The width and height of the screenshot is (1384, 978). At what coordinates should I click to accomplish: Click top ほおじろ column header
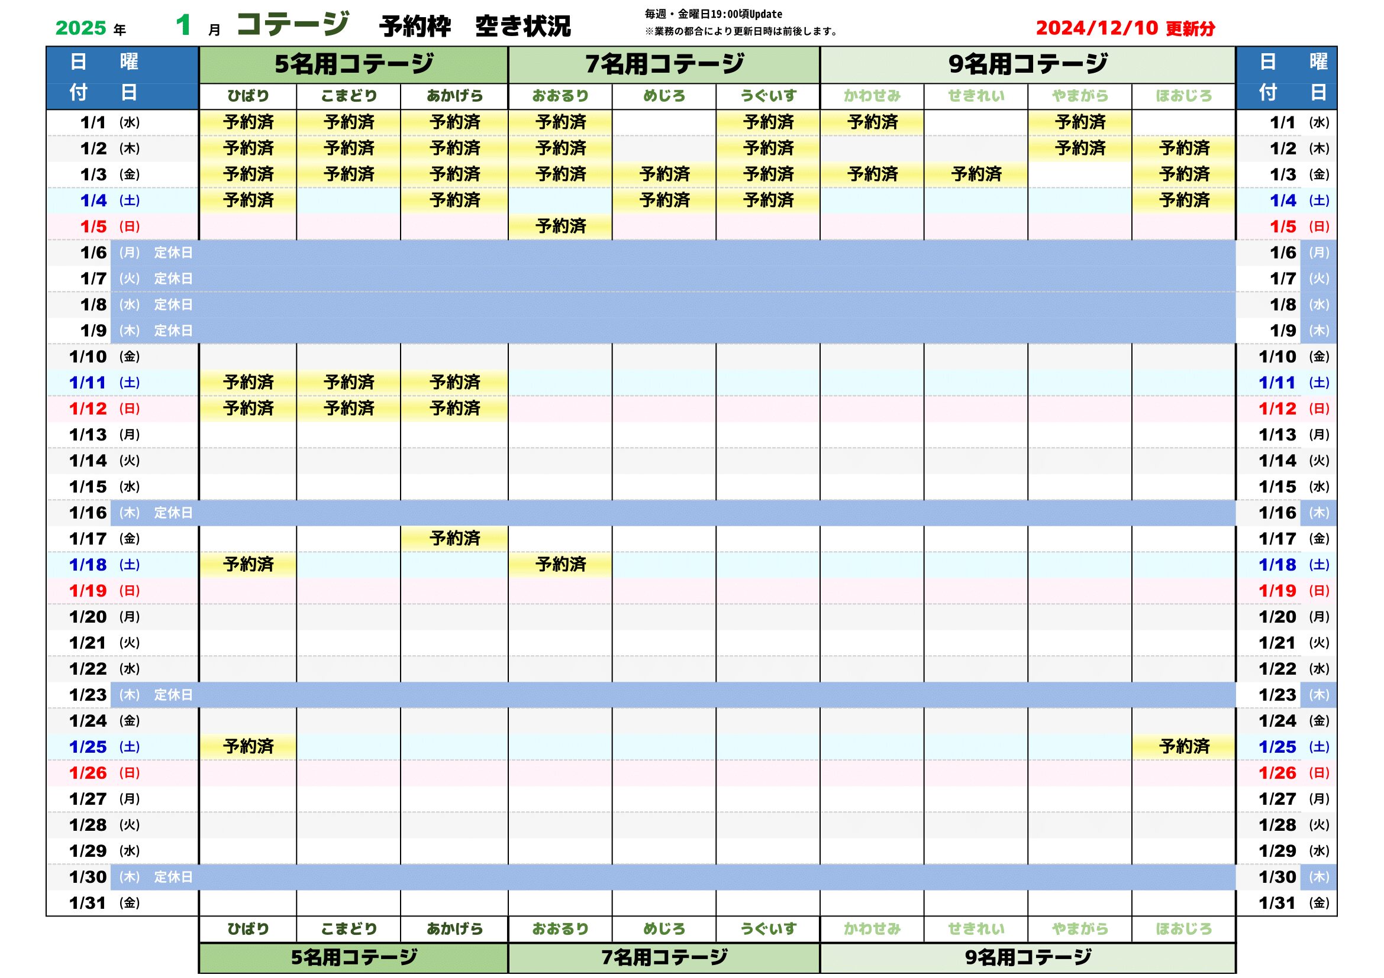click(1184, 96)
